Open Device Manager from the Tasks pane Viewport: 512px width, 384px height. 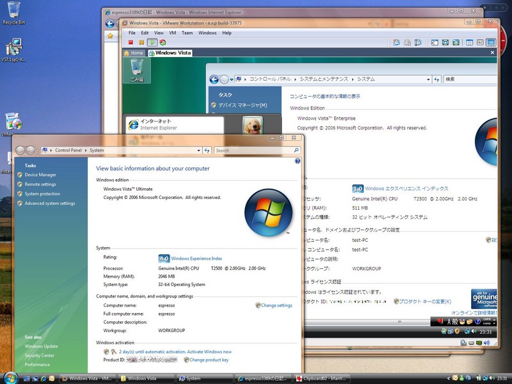coord(40,175)
